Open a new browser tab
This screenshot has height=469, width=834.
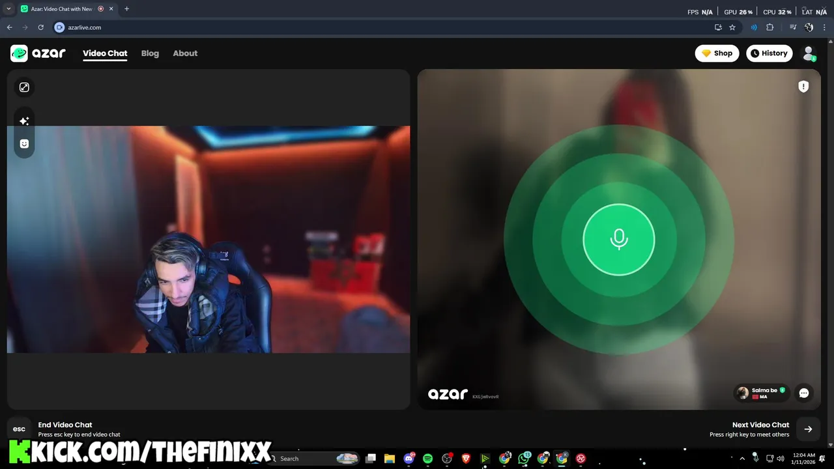(126, 9)
